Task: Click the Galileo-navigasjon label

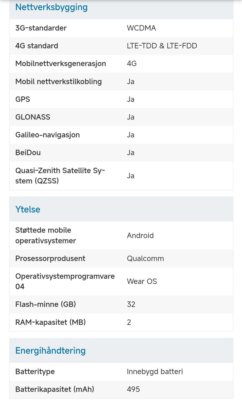Action: pyautogui.click(x=47, y=135)
